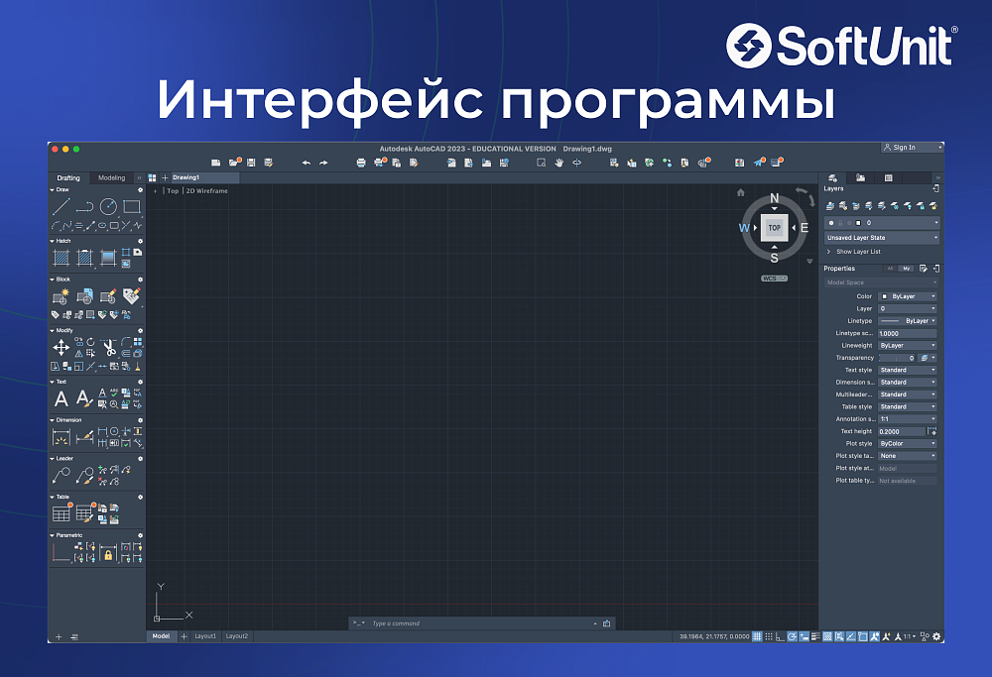The width and height of the screenshot is (992, 677).
Task: Click the Text height value field
Action: (x=902, y=432)
